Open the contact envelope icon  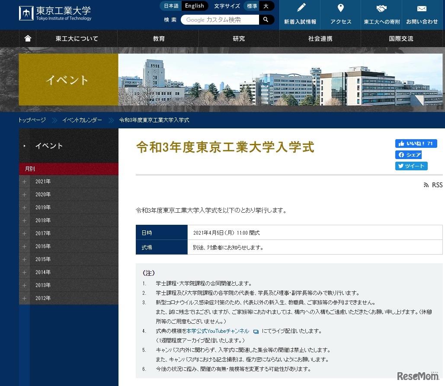coord(422,8)
